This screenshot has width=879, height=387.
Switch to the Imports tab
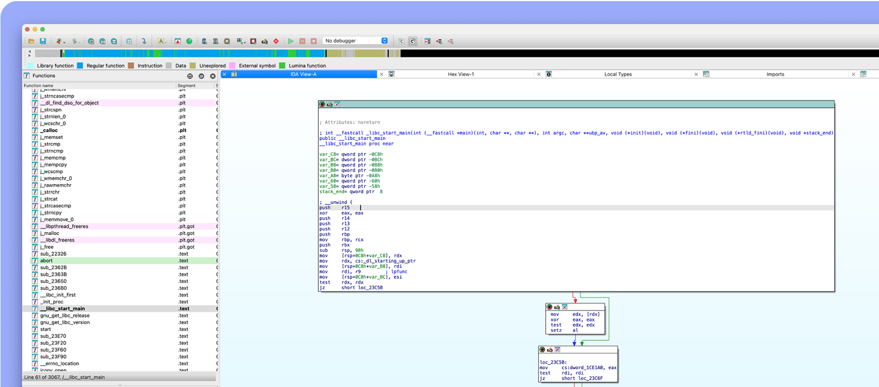pyautogui.click(x=776, y=74)
